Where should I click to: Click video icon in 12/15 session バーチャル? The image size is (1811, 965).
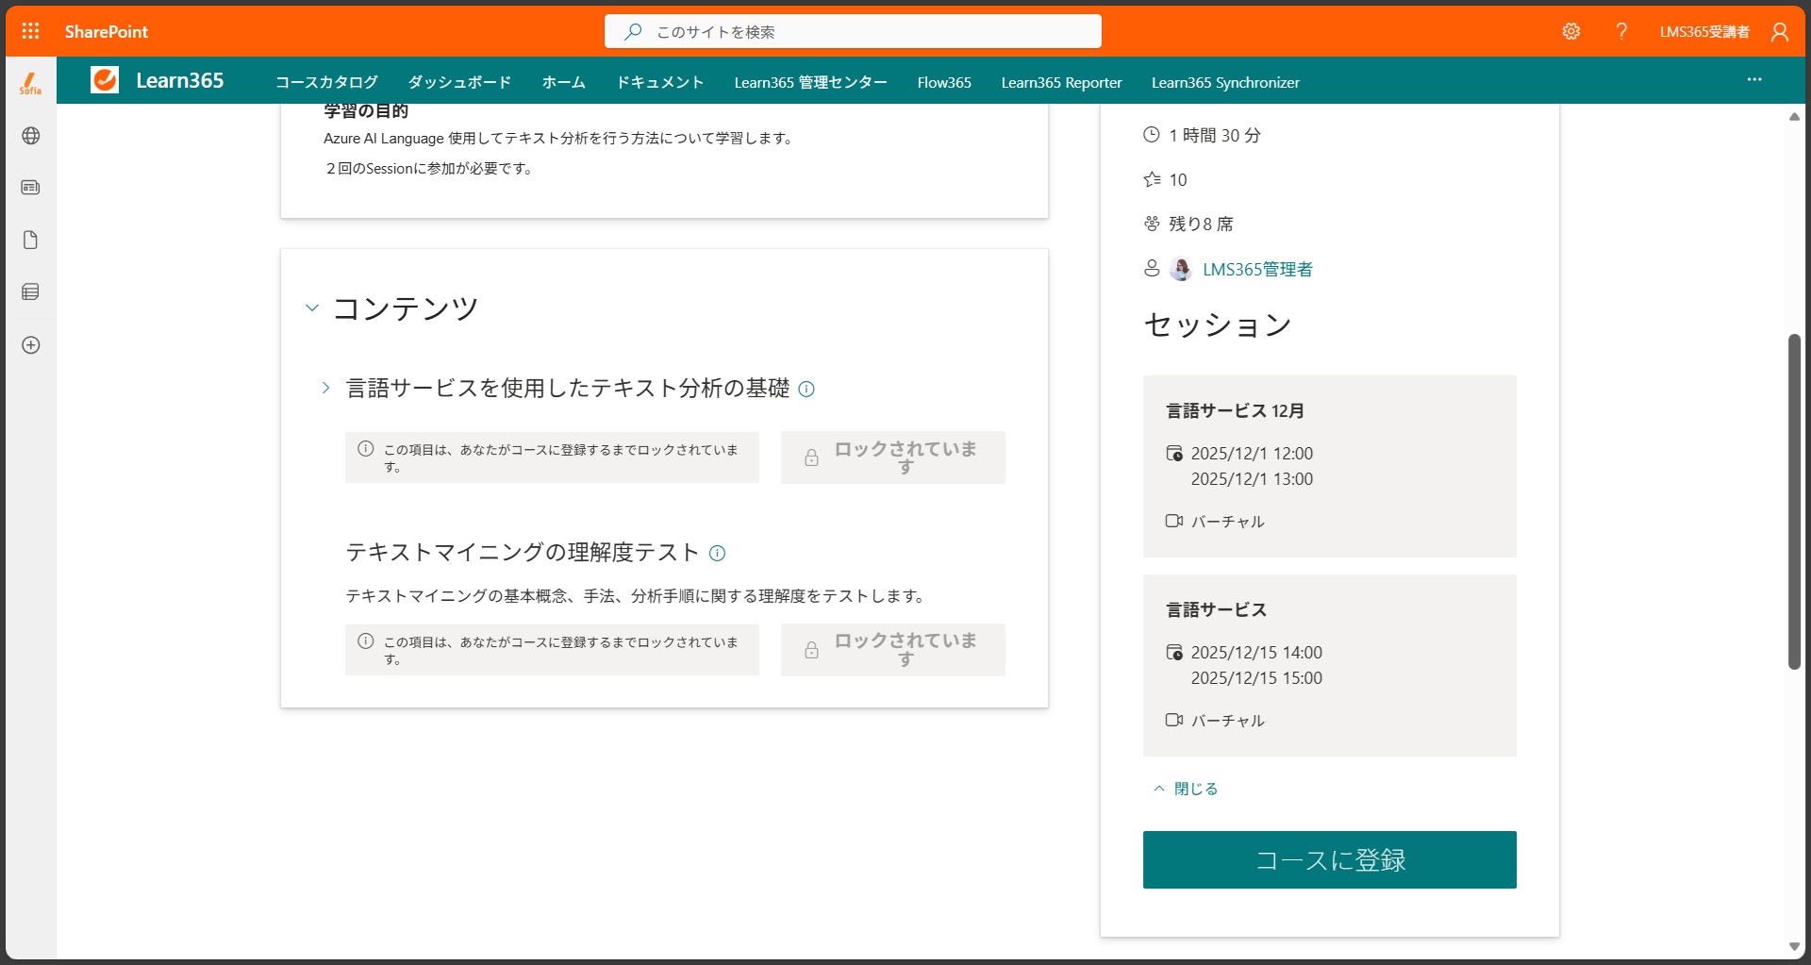tap(1174, 720)
